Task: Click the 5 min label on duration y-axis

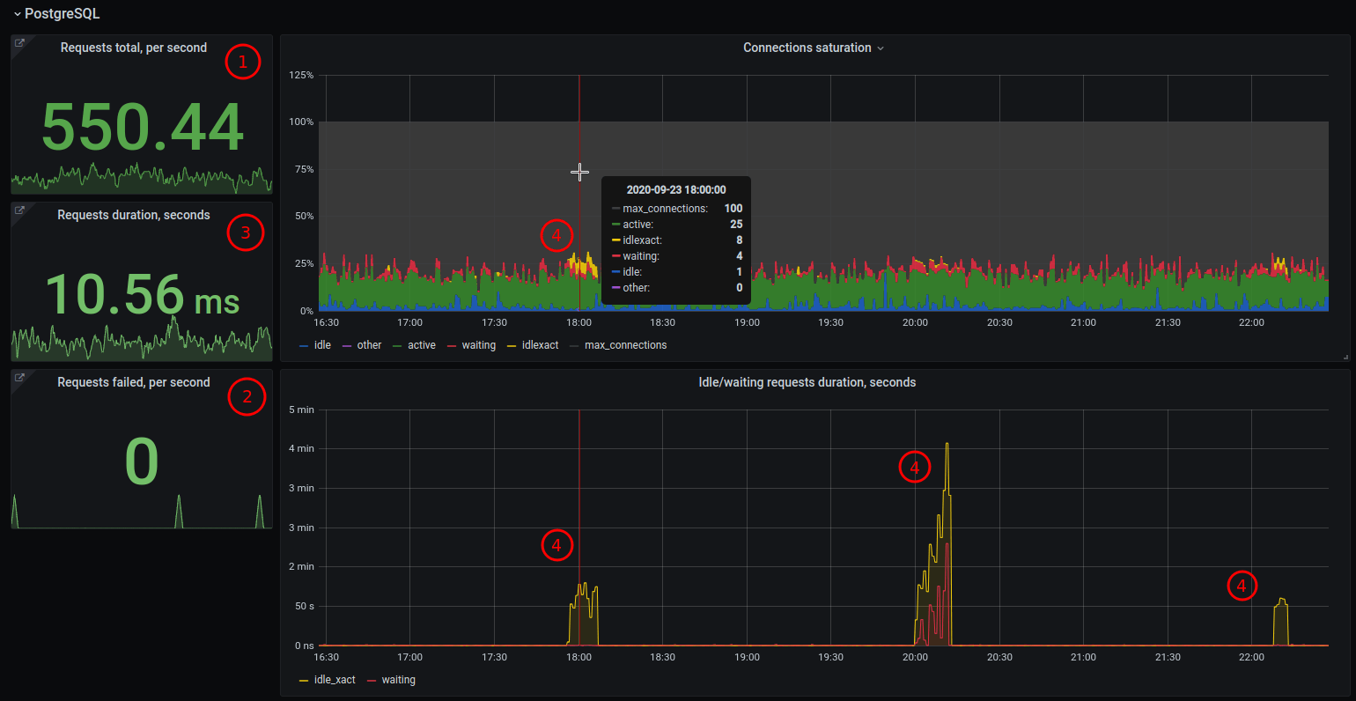Action: click(x=301, y=410)
